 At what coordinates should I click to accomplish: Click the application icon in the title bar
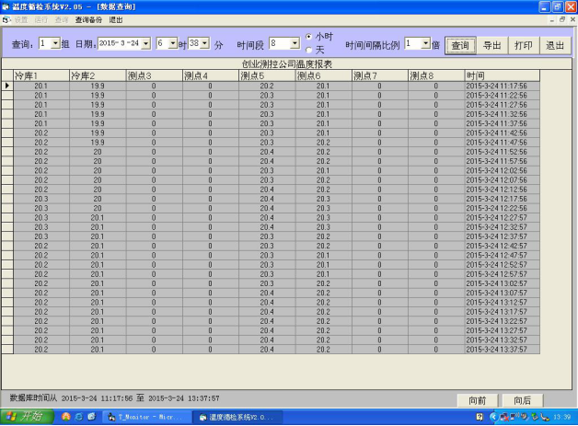tap(6, 6)
